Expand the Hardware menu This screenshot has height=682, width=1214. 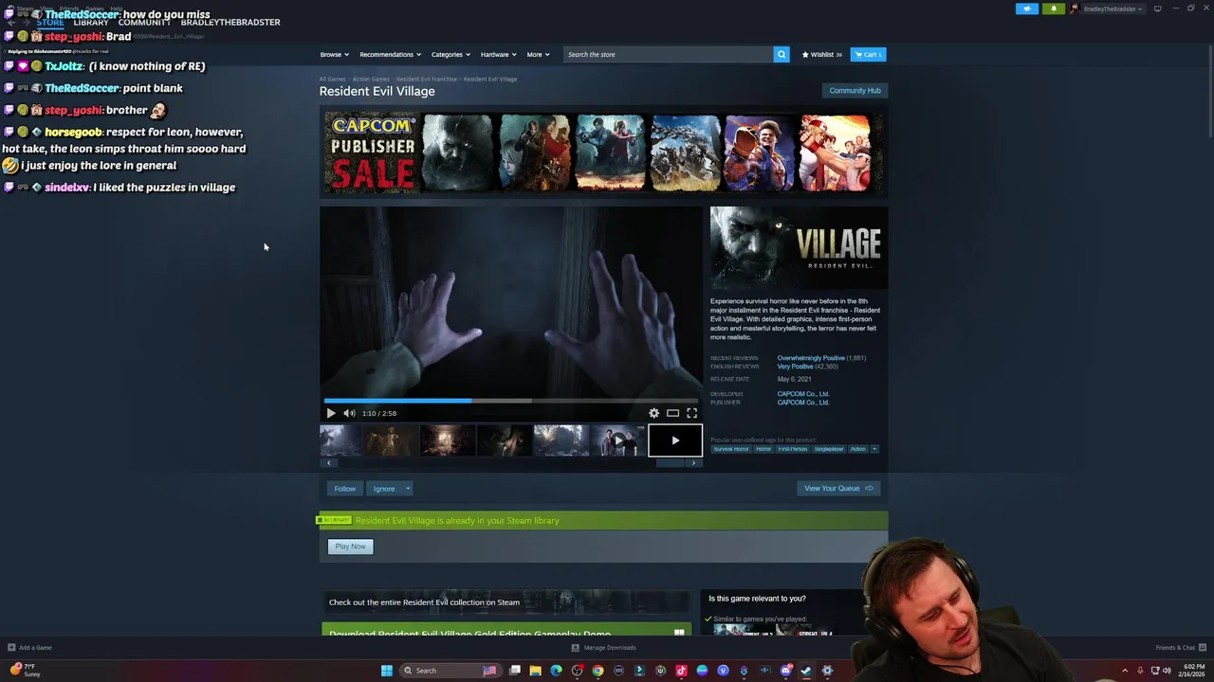498,54
